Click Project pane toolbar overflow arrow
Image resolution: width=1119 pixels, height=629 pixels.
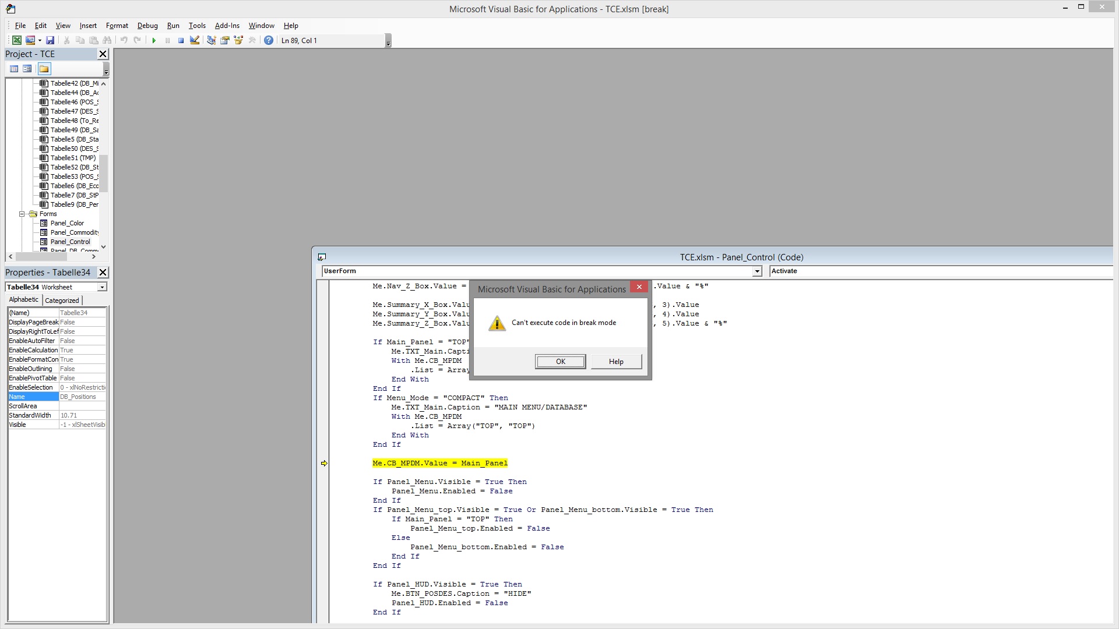click(106, 70)
